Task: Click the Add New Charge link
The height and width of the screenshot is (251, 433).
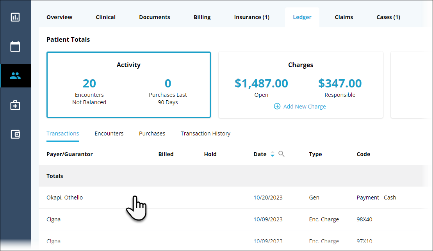Action: coord(304,106)
